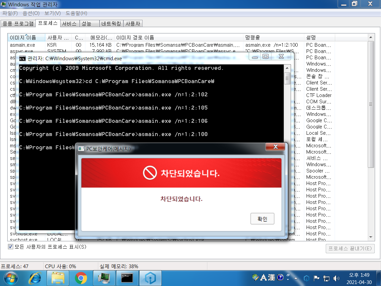Image resolution: width=381 pixels, height=286 pixels.
Task: Close the cmd.exe window
Action: point(281,56)
